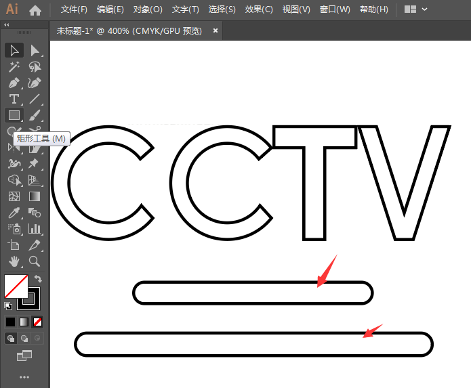Image resolution: width=471 pixels, height=388 pixels.
Task: Open the 文字(T) menu
Action: [x=185, y=9]
